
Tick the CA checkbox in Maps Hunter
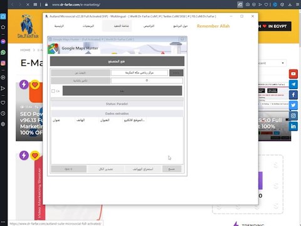pos(53,91)
